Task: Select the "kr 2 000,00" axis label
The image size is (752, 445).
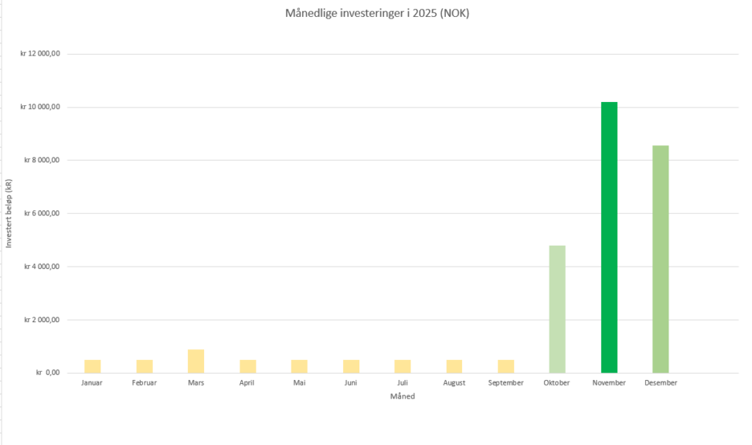Action: (x=42, y=320)
